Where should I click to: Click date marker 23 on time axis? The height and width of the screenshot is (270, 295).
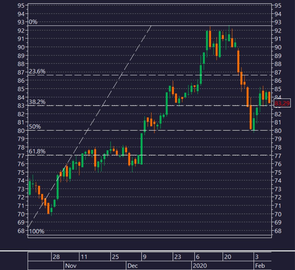coord(178,257)
